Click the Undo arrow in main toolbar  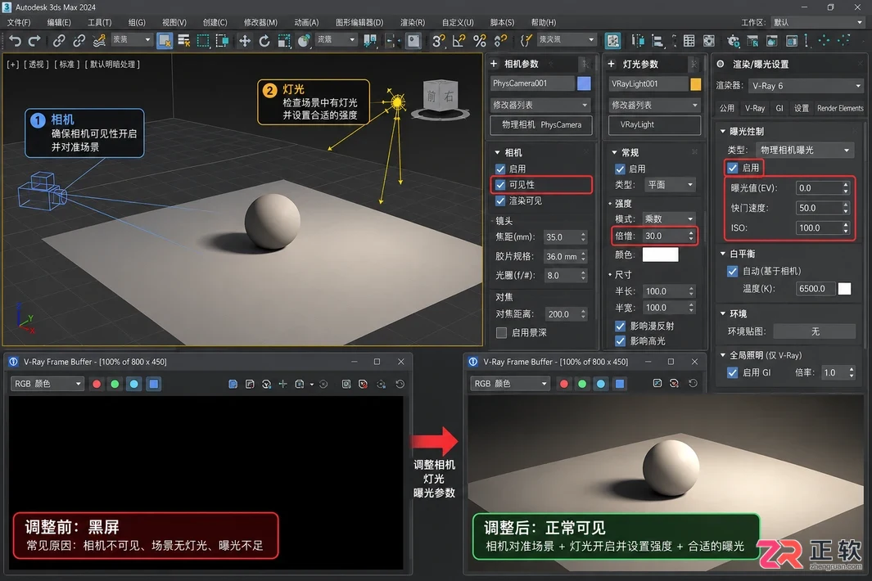click(15, 41)
